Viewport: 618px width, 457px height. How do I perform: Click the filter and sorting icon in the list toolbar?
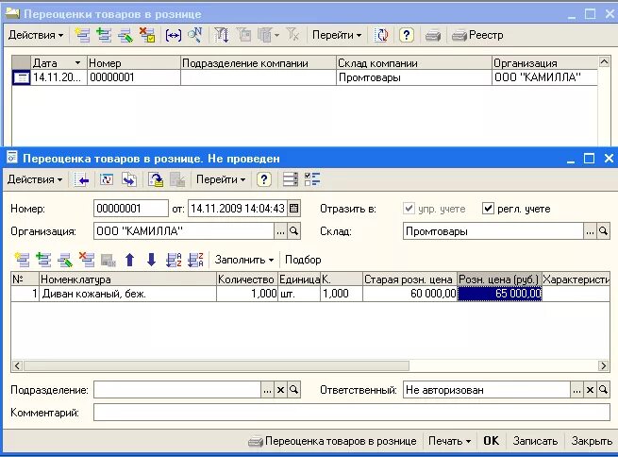point(222,35)
